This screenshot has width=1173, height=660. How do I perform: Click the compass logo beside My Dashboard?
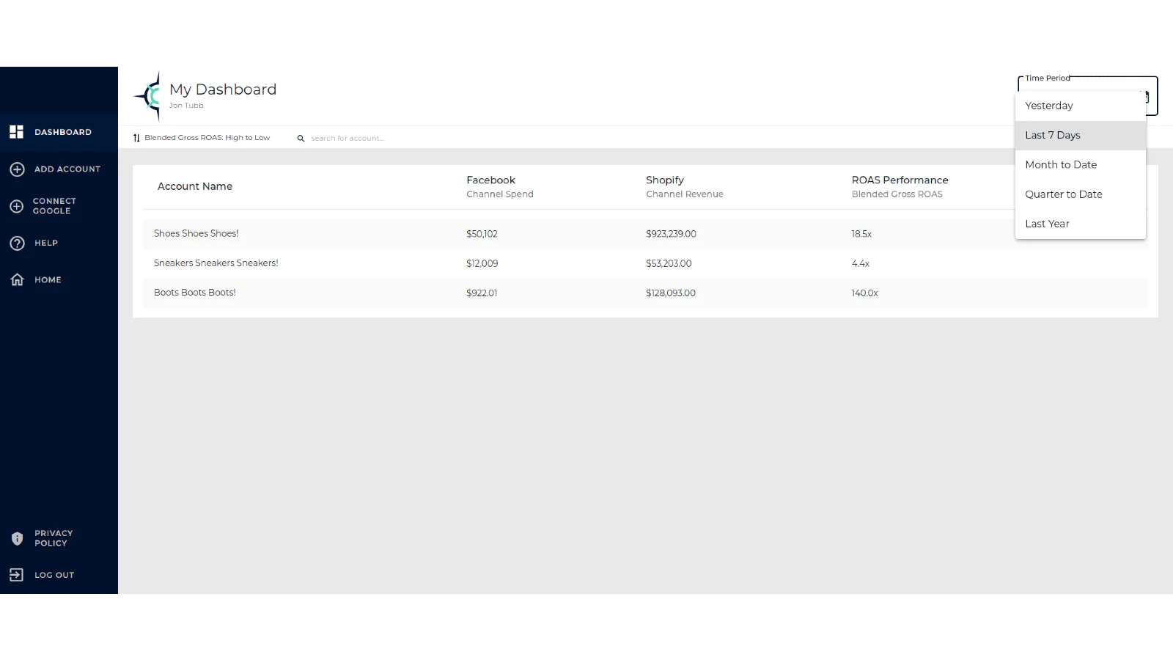point(149,96)
